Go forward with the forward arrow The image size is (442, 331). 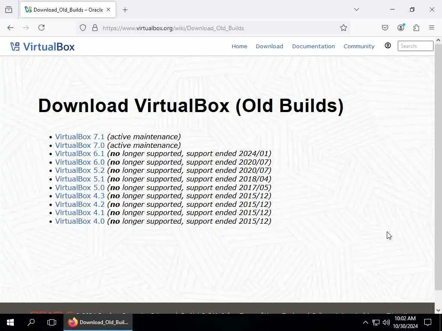point(26,28)
